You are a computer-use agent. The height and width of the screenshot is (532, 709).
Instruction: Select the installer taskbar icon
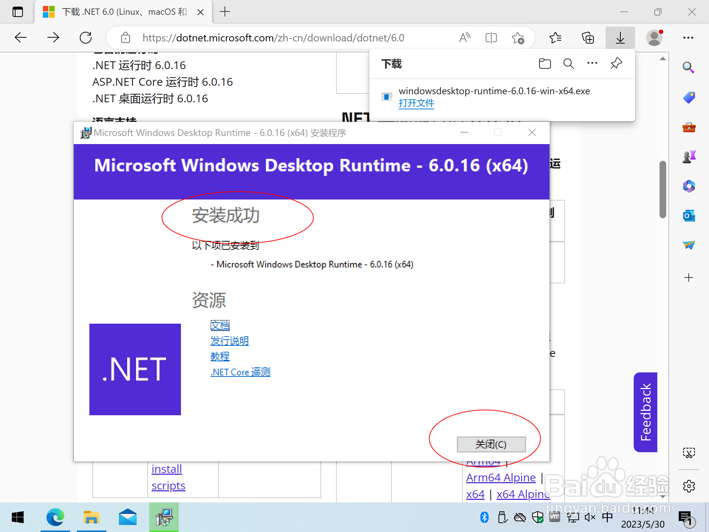164,518
